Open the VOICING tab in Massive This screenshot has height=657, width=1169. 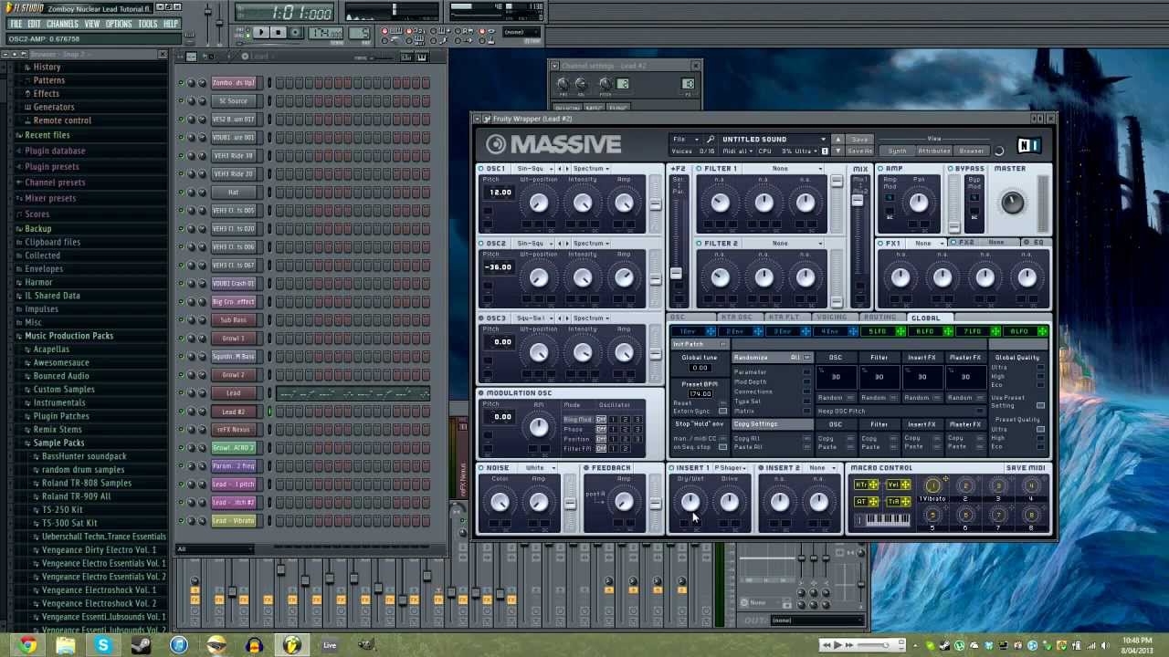point(832,318)
